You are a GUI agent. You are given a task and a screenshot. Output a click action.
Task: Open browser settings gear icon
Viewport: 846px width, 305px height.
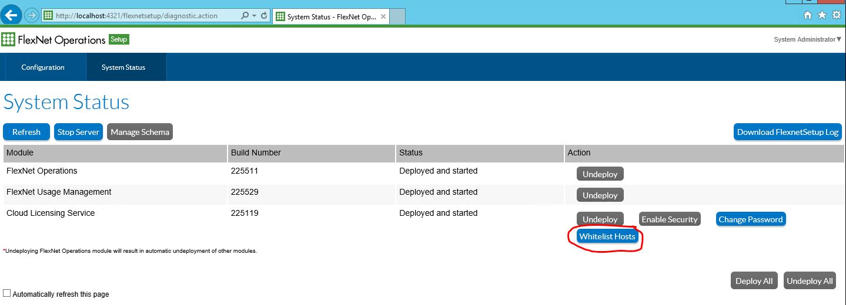[x=836, y=15]
